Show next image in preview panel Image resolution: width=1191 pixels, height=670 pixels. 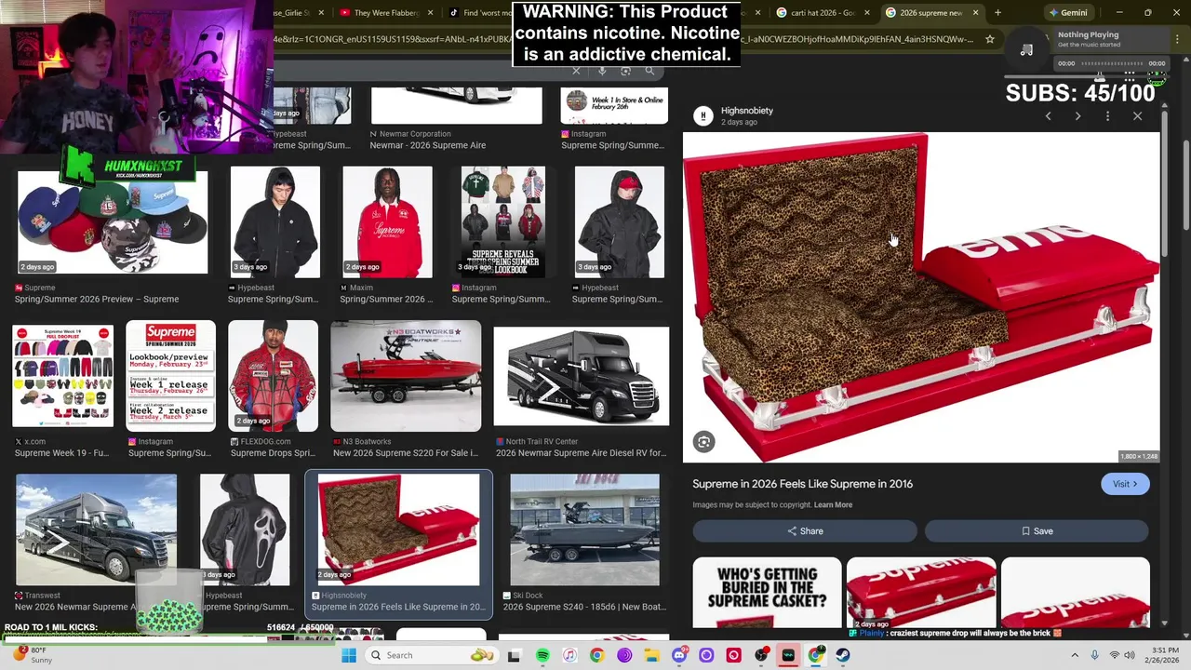coord(1077,116)
